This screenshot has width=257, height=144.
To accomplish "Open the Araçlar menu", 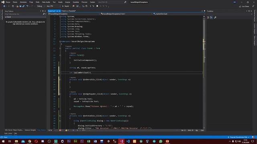I will (x=67, y=2).
